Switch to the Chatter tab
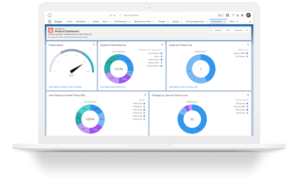The width and height of the screenshot is (299, 177). click(96, 22)
